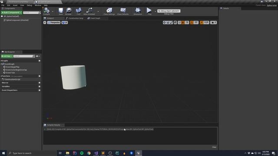Viewport: 278px width, 156px height.
Task: Start Simulation from the toolbar
Action: [138, 11]
